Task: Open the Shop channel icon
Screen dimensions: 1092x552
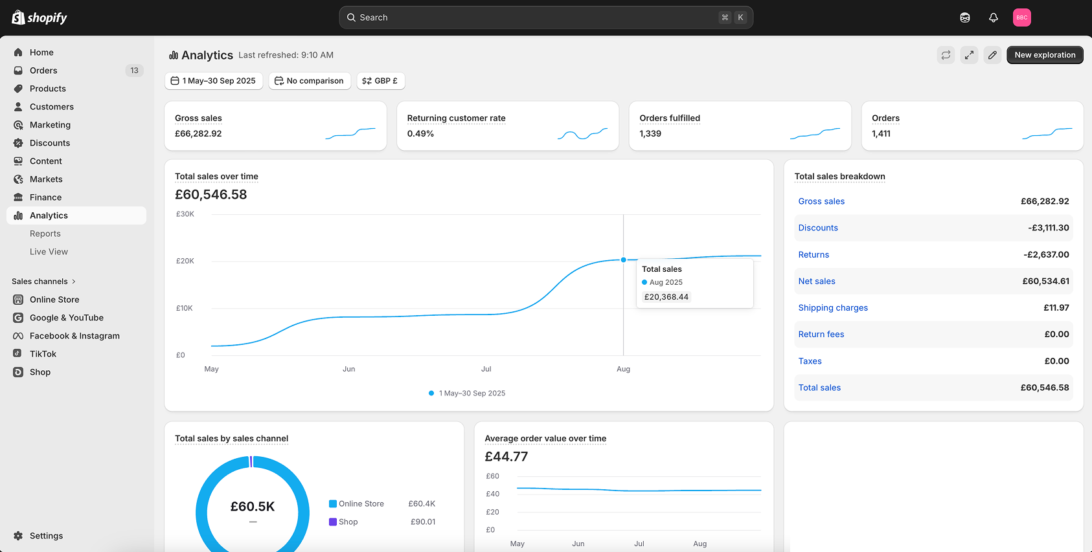Action: [x=18, y=372]
